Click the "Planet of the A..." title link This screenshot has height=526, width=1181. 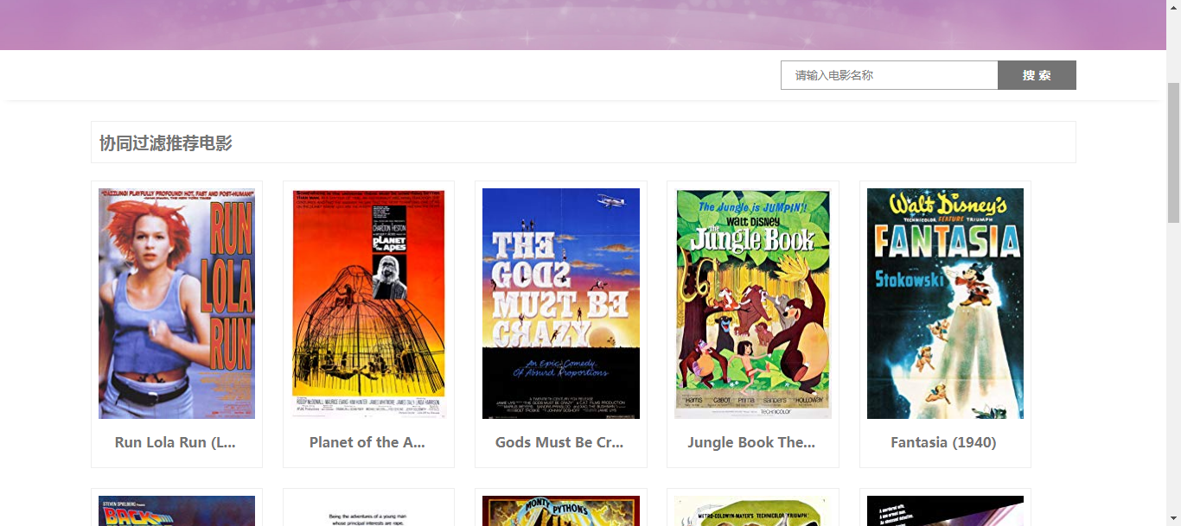tap(367, 442)
